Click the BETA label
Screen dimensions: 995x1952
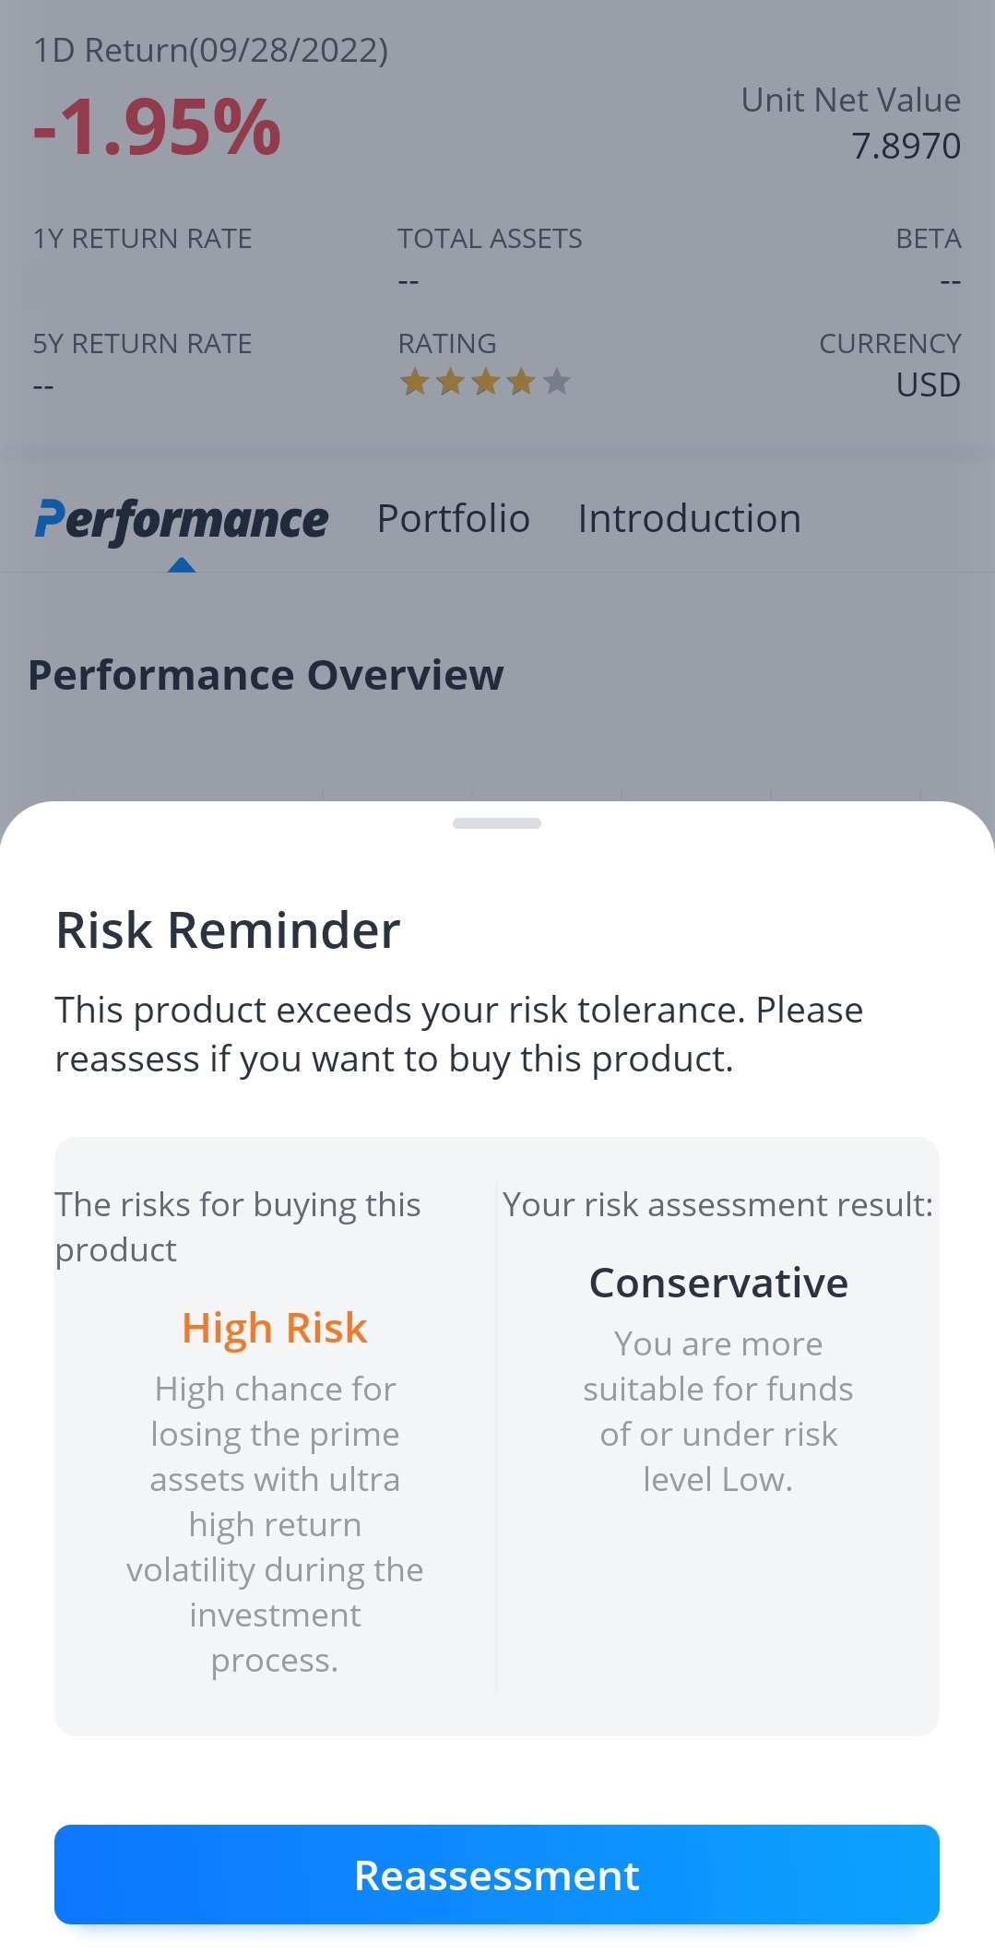tap(929, 239)
